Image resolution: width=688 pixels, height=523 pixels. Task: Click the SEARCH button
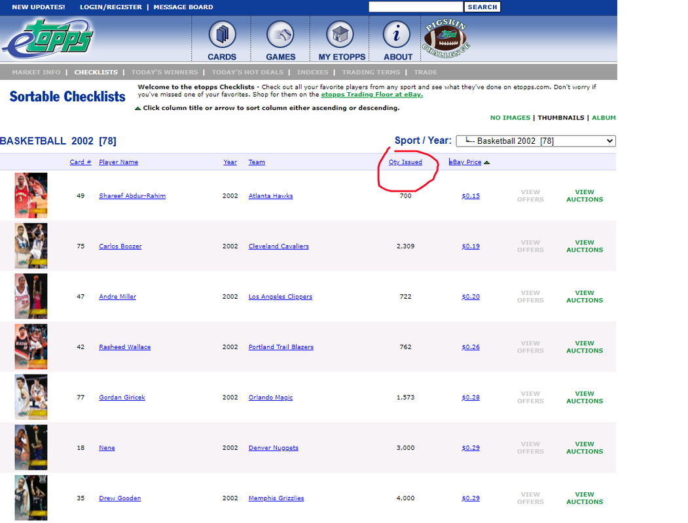pos(482,7)
